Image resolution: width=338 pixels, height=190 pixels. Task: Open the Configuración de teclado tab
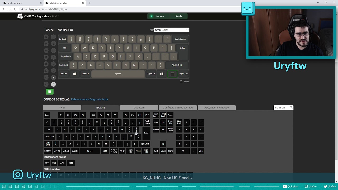point(178,108)
